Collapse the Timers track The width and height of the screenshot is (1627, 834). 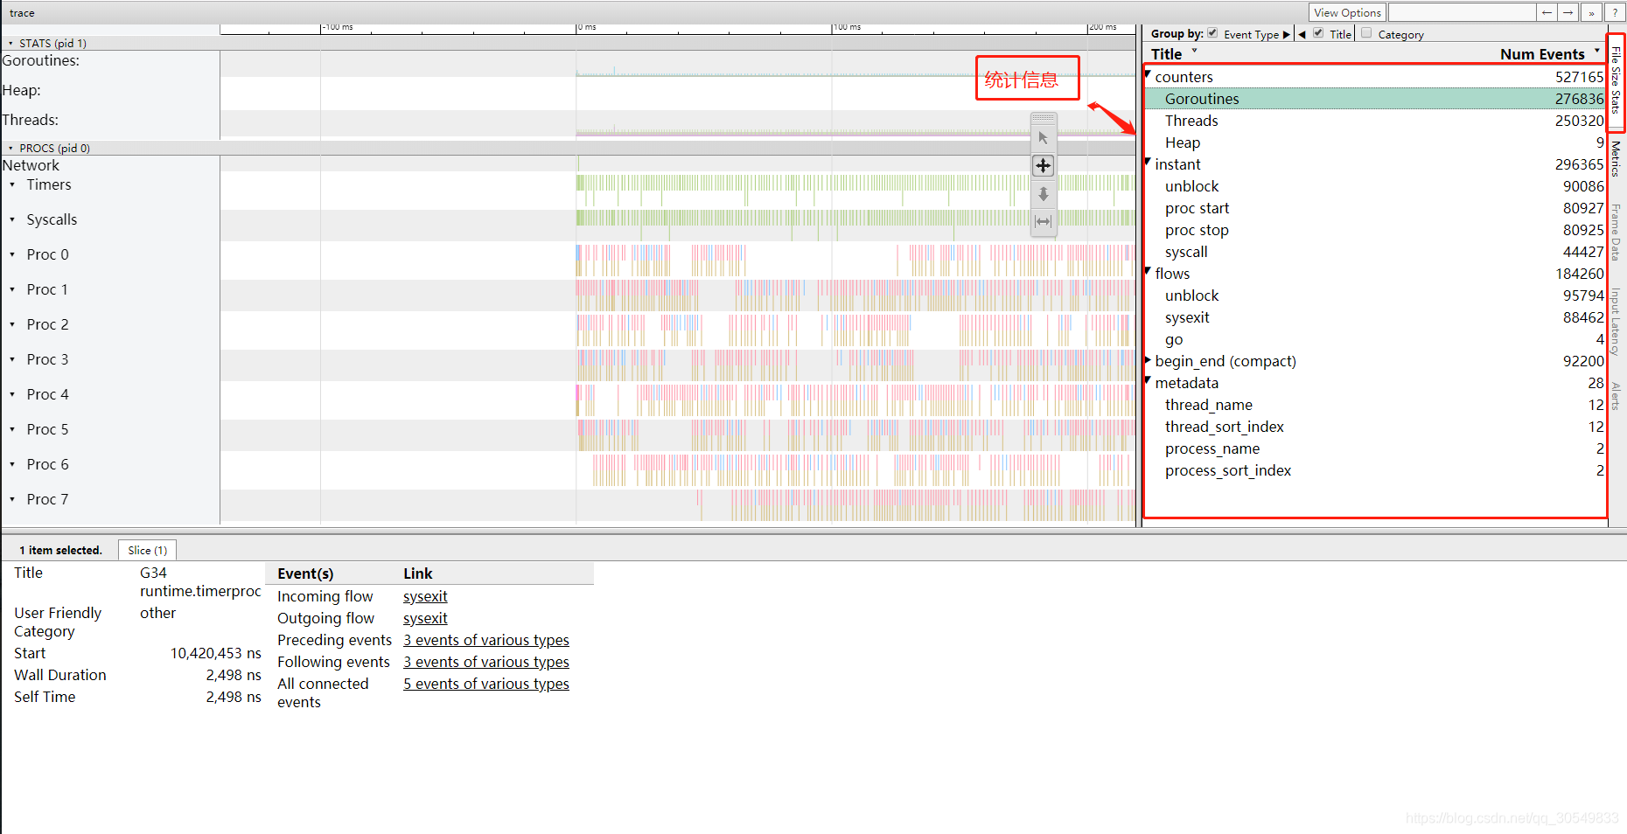click(x=12, y=184)
